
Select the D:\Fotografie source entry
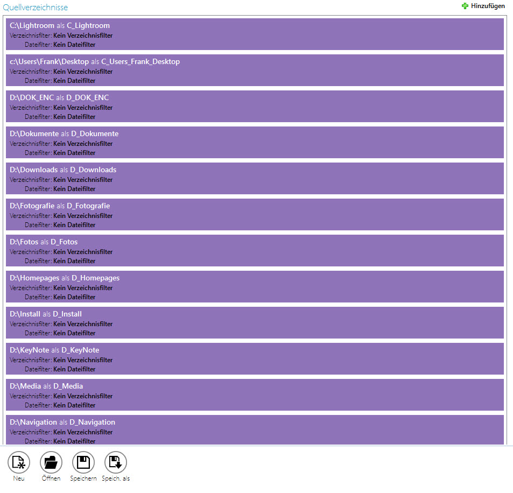(255, 215)
